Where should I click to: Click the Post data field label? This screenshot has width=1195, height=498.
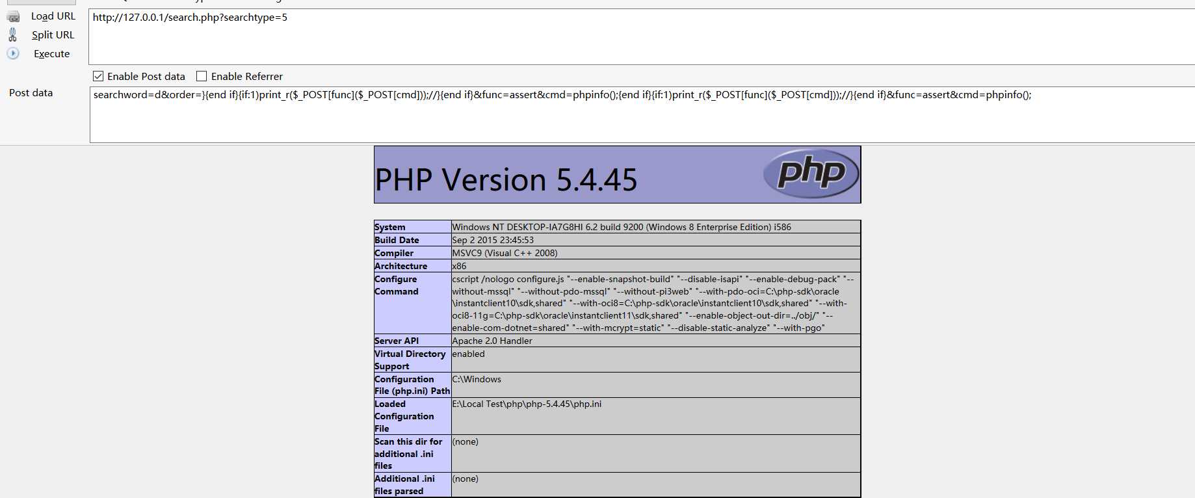(31, 93)
